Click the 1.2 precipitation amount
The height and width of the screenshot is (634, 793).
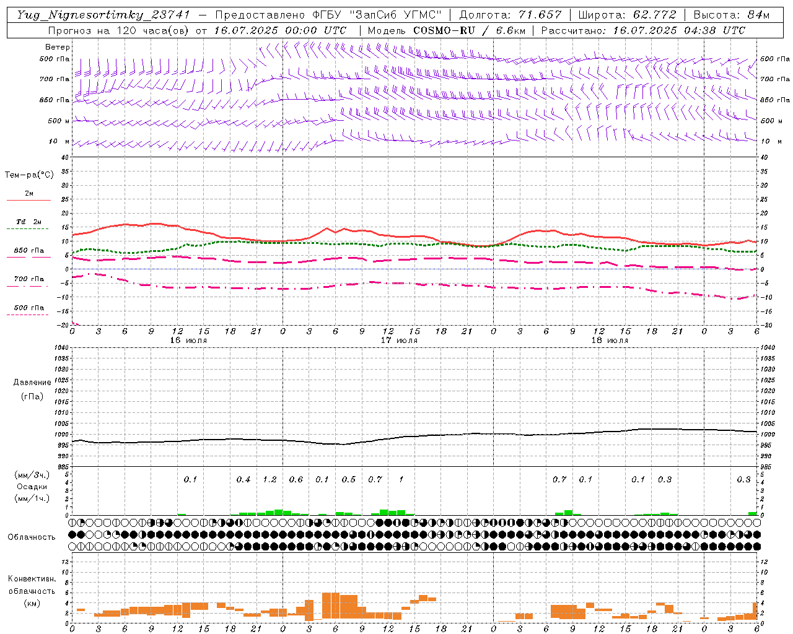point(269,480)
